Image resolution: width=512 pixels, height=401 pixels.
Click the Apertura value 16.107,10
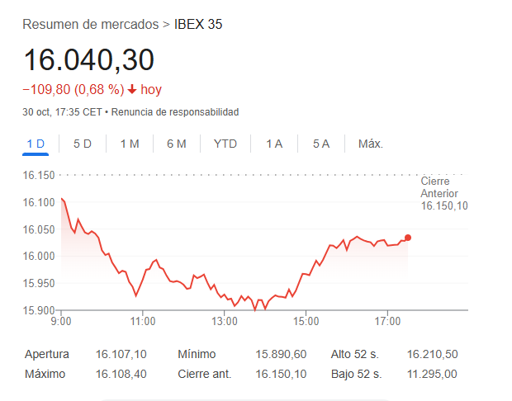pos(121,354)
